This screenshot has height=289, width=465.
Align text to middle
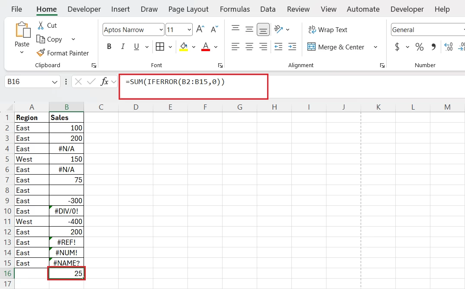coord(249,29)
